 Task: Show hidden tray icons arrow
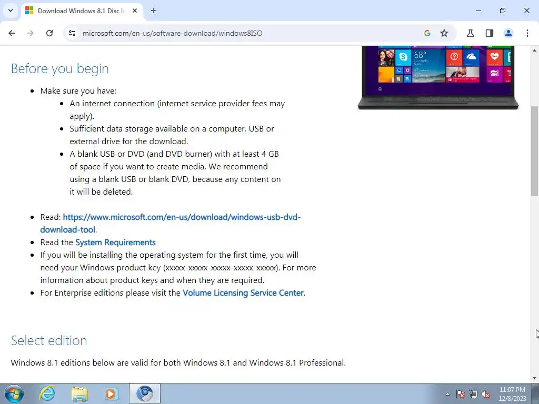(447, 394)
